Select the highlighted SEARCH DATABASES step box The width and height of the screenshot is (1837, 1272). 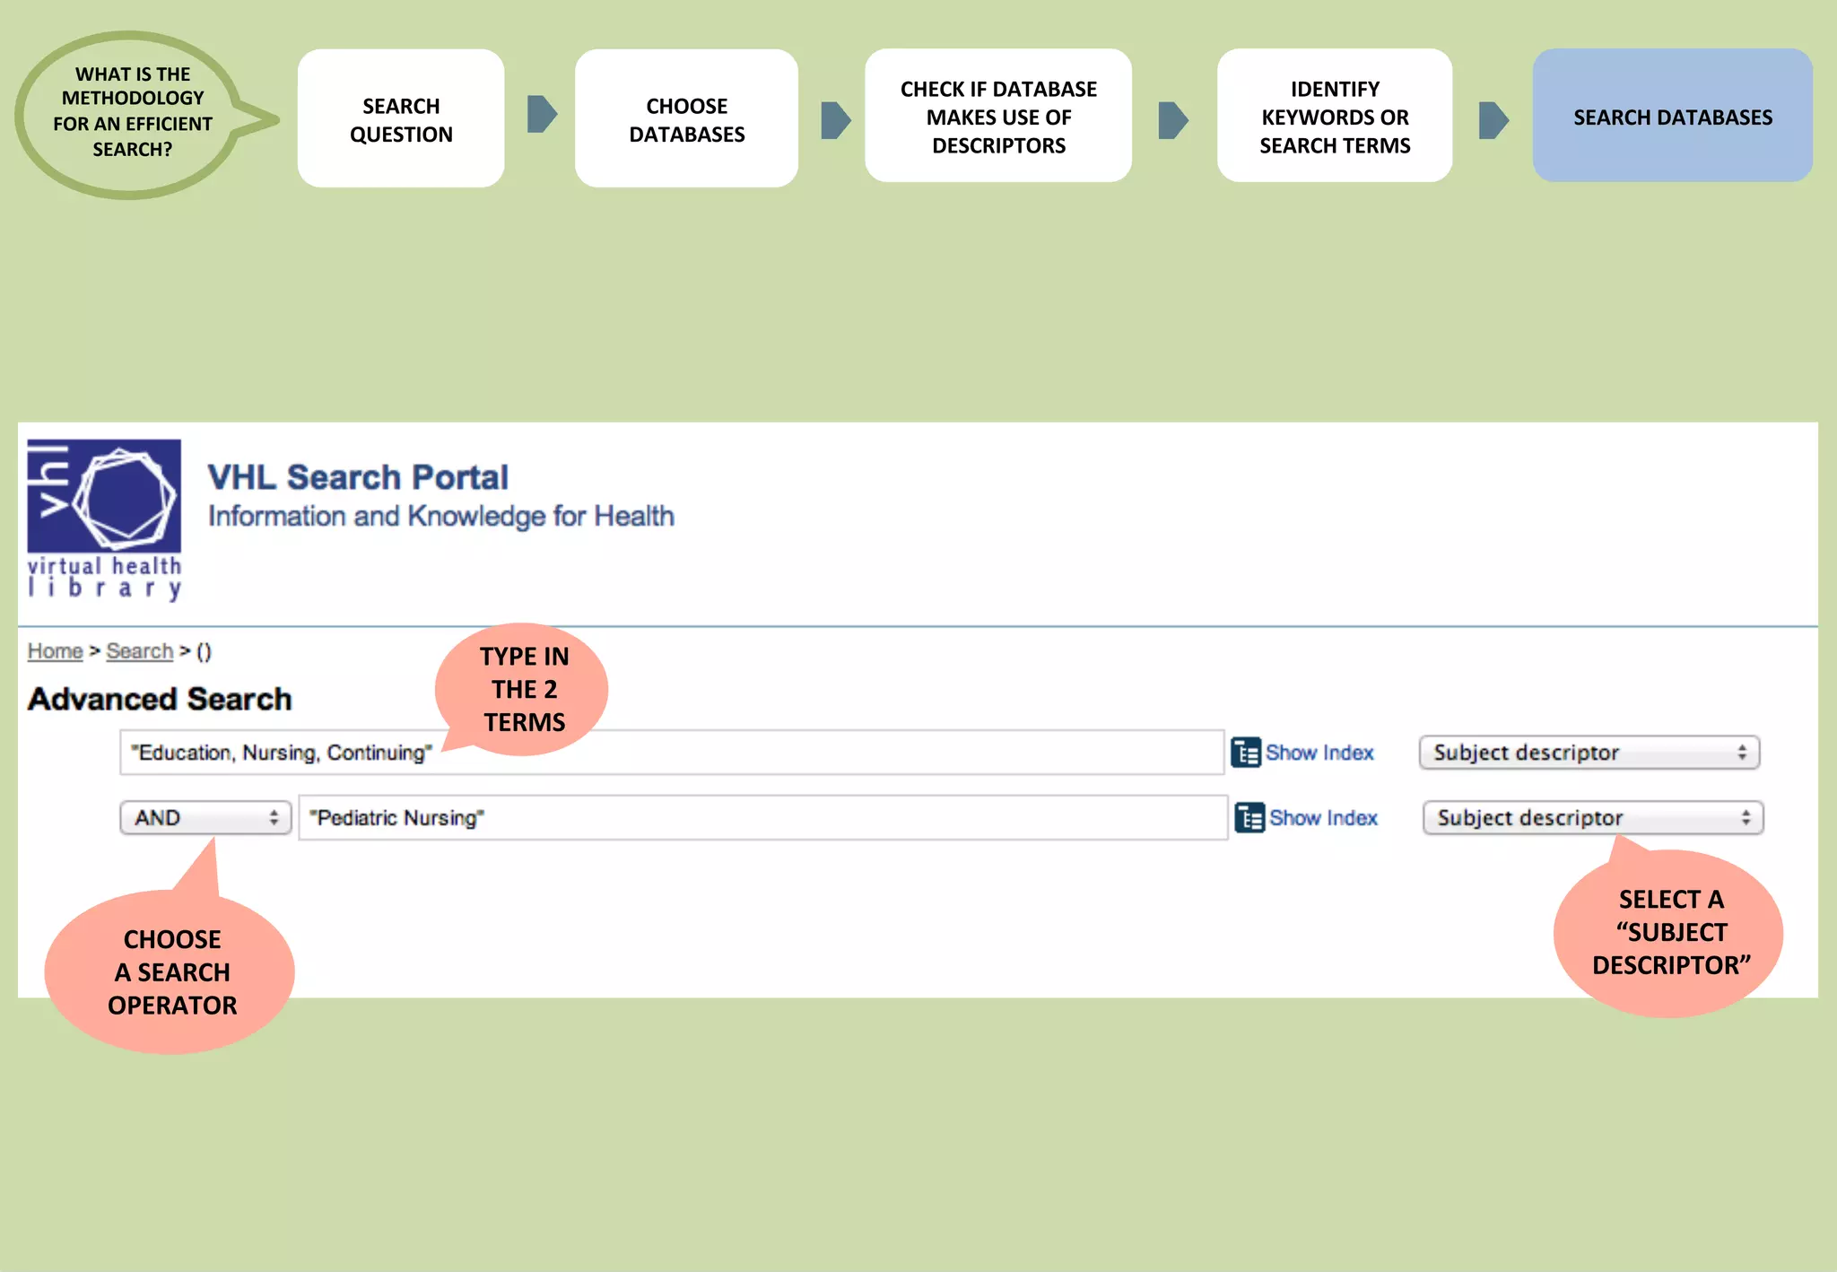coord(1673,117)
